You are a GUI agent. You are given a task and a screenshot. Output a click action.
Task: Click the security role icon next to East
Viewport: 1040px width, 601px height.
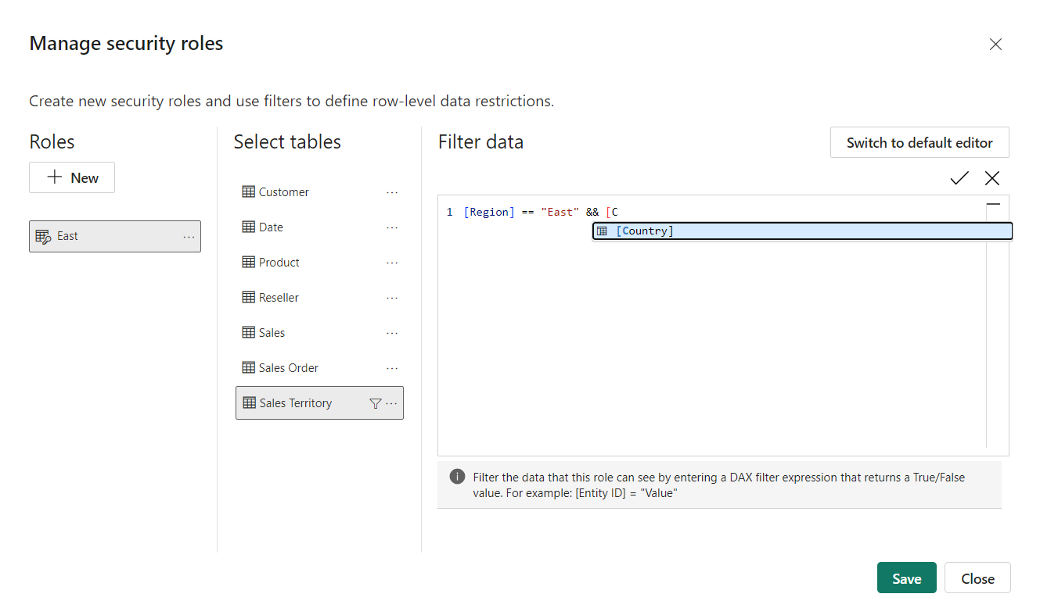(45, 236)
